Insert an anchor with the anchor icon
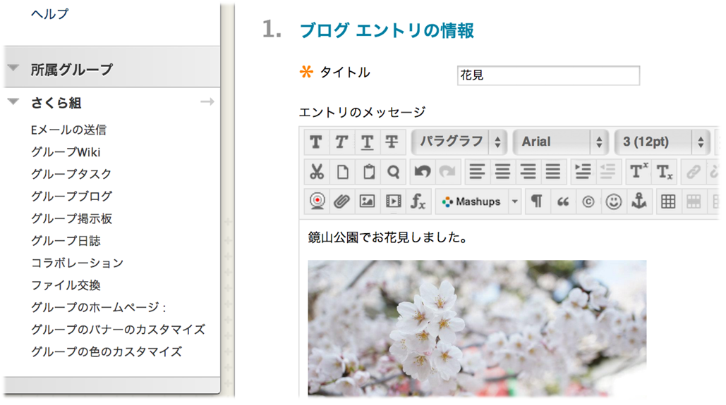The height and width of the screenshot is (405, 726). 639,202
